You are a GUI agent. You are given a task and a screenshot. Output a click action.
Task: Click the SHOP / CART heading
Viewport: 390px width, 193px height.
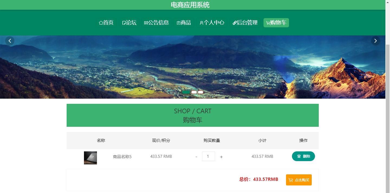[193, 111]
